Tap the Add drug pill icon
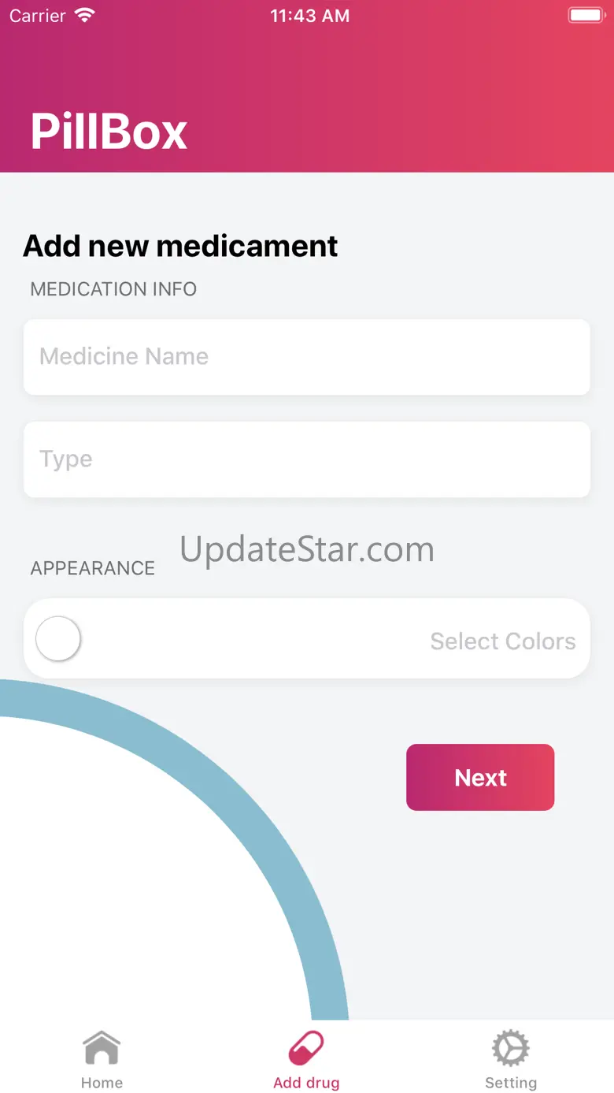 coord(306,1049)
